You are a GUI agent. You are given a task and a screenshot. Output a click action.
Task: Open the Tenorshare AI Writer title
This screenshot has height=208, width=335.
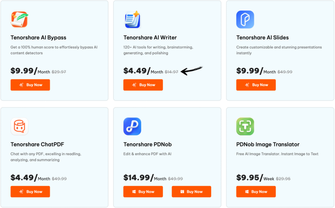150,37
